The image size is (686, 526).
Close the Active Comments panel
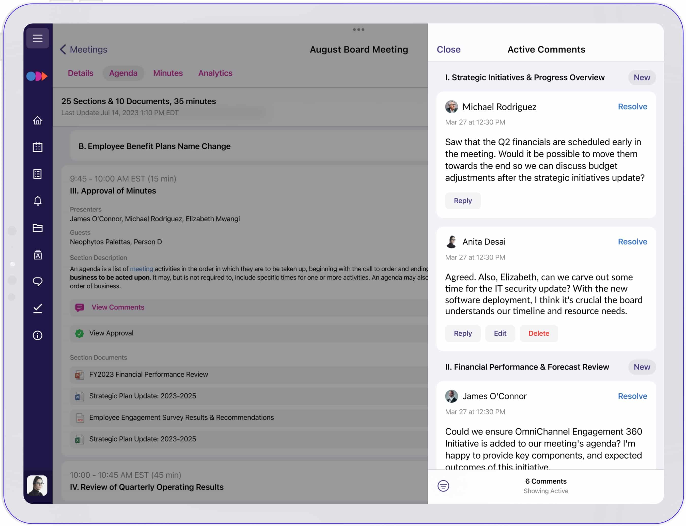point(448,50)
